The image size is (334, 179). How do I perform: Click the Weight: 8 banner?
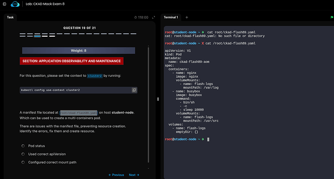[78, 51]
